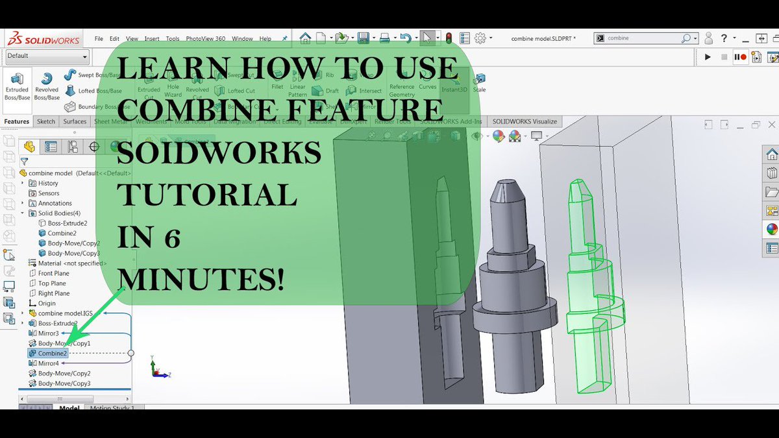Click the Rebuild traffic light icon
779x438 pixels.
tap(449, 38)
